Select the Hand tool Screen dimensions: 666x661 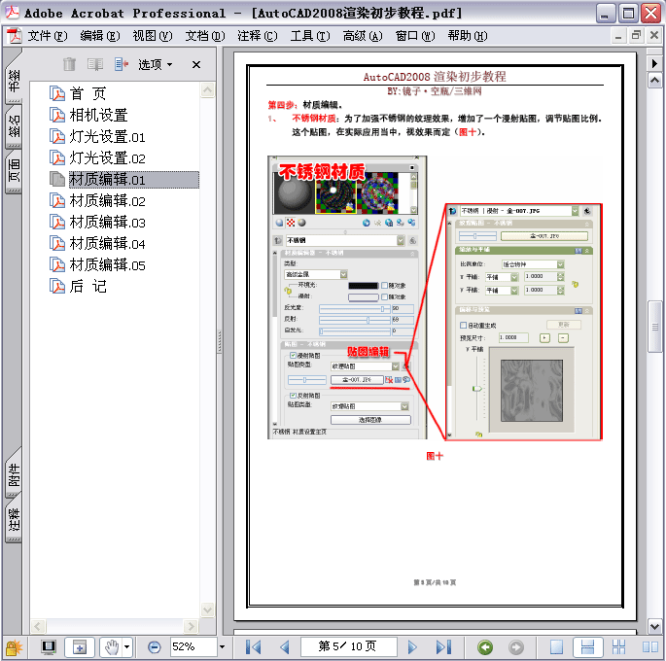click(112, 647)
